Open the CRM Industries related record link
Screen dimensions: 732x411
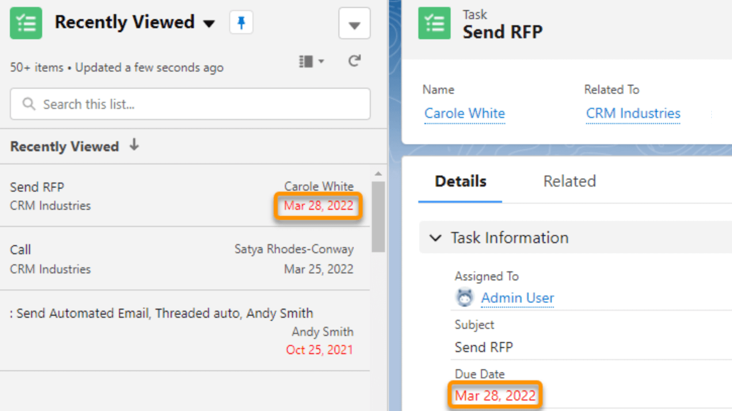(x=633, y=113)
